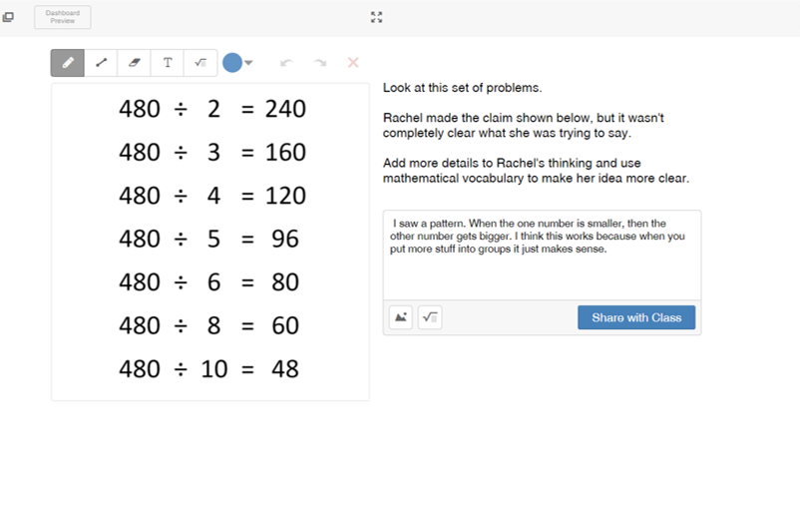Click the equation 480 ÷ 2 = 240

point(212,109)
